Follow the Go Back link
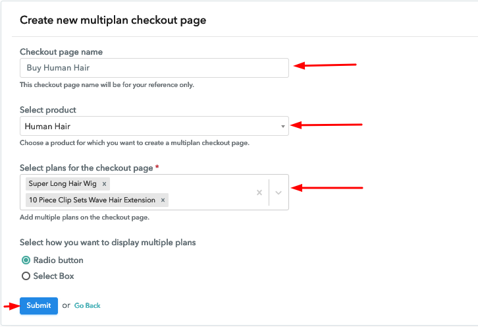Image resolution: width=478 pixels, height=327 pixels. pyautogui.click(x=87, y=306)
